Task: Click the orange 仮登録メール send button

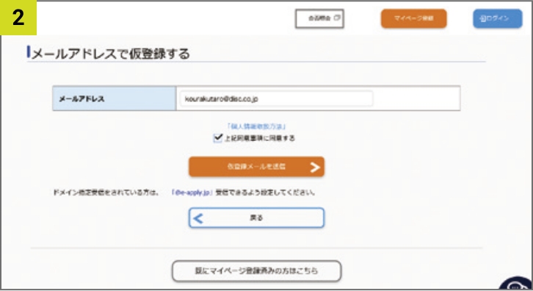Action: pyautogui.click(x=256, y=167)
